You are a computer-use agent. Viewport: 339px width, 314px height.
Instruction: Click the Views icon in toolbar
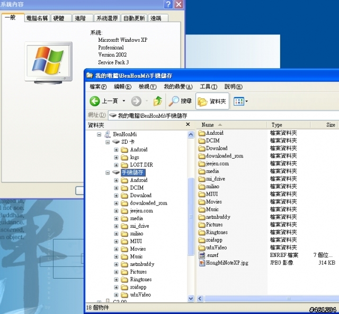[239, 101]
